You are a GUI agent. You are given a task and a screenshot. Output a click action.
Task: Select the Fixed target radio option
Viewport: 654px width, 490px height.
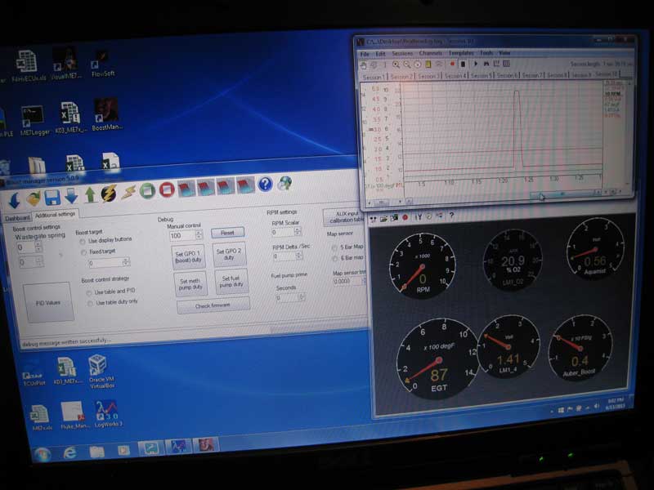coord(83,252)
